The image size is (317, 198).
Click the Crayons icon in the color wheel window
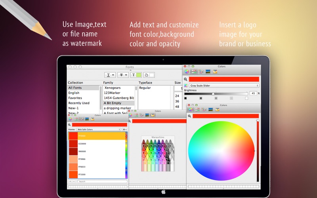pyautogui.click(x=217, y=110)
